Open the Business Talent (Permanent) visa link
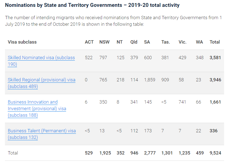229x163 pixels. click(x=42, y=131)
